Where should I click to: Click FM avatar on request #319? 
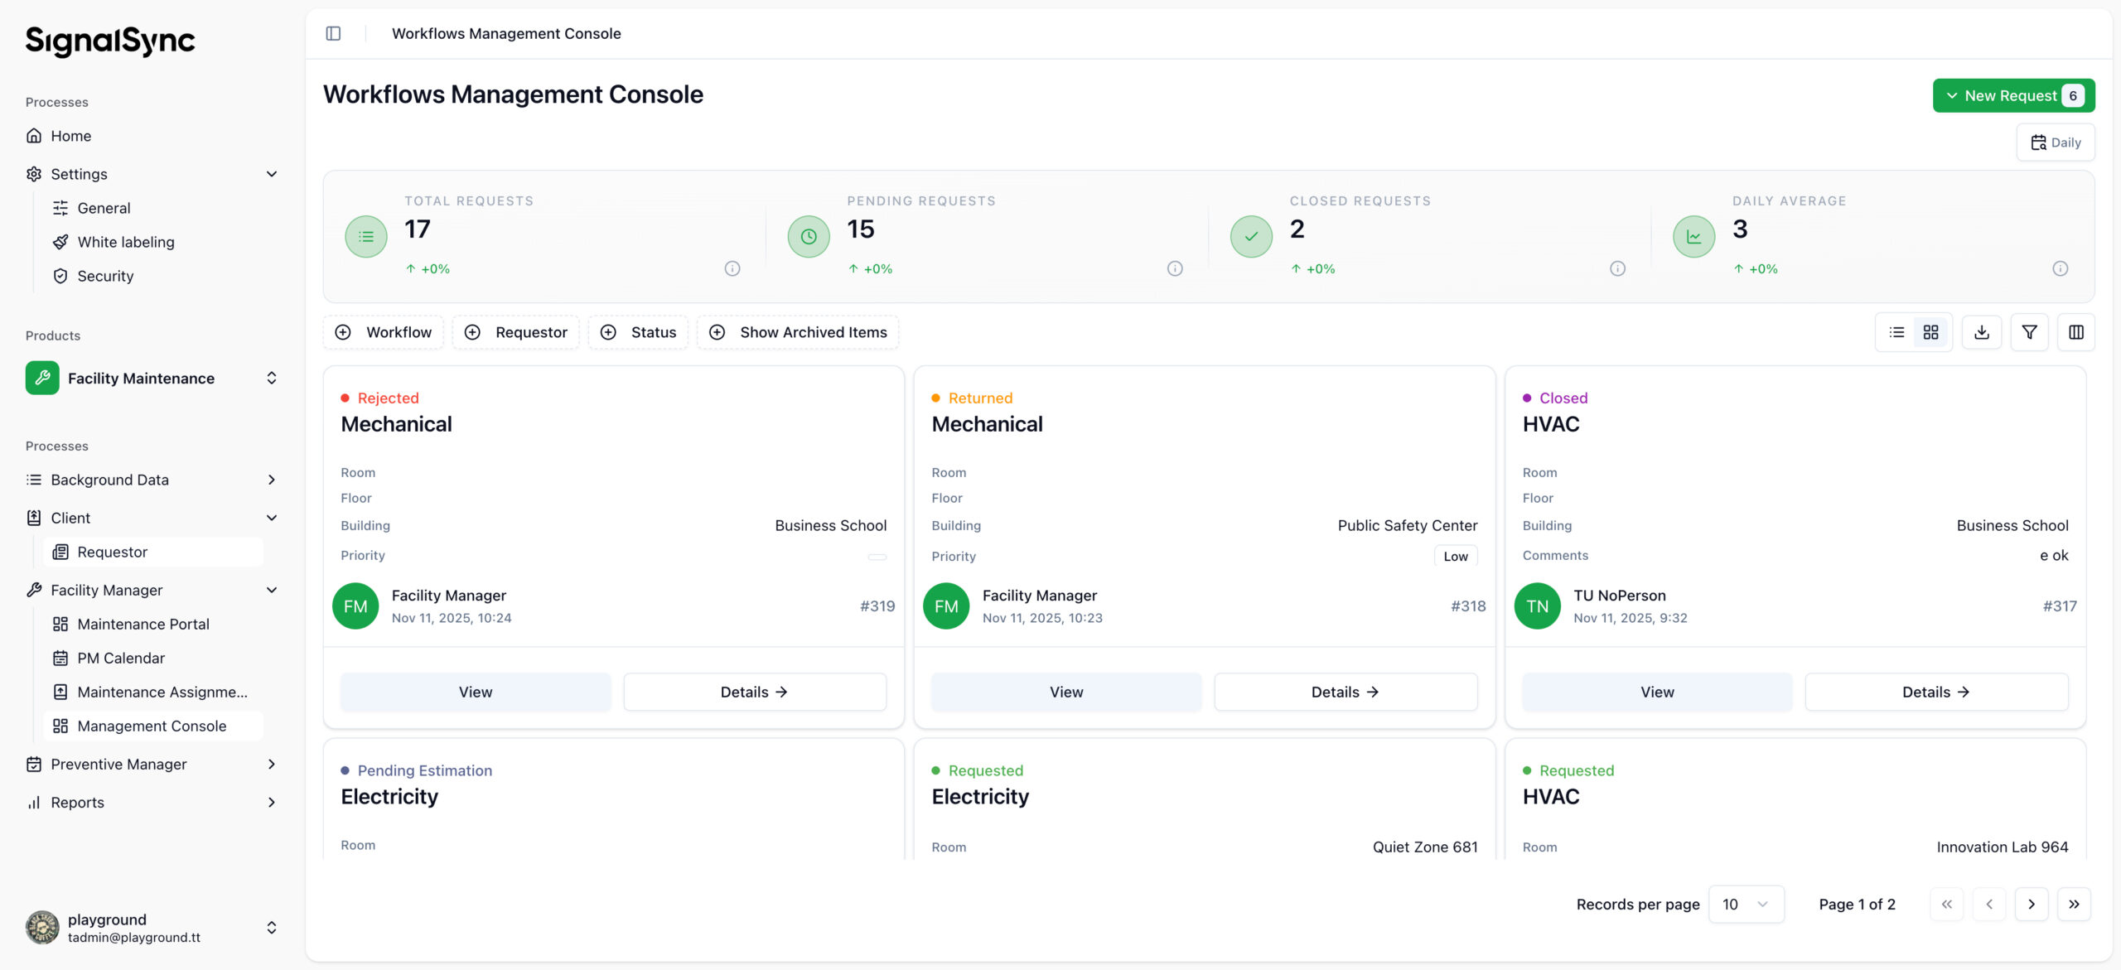point(355,606)
